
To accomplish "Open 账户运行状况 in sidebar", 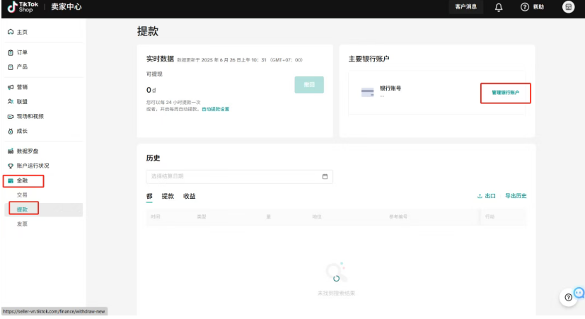I will [33, 166].
